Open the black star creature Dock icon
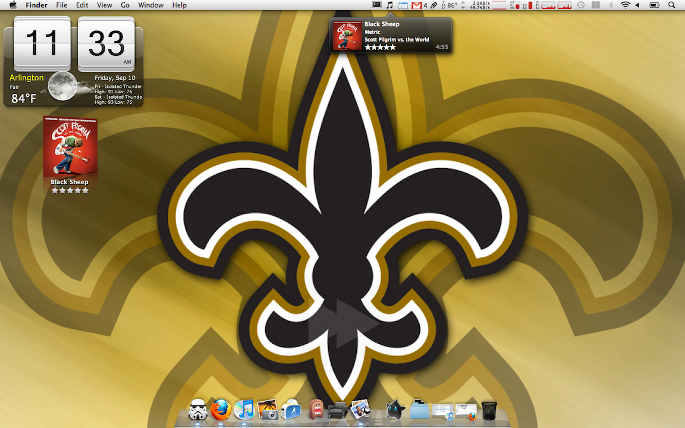 point(395,410)
